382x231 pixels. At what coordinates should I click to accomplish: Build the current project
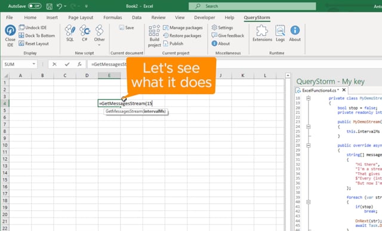coord(154,36)
